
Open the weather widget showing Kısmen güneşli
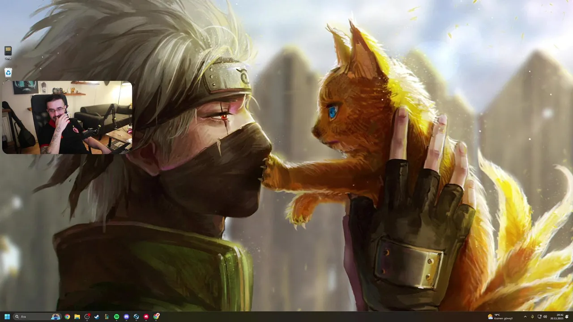pos(500,317)
